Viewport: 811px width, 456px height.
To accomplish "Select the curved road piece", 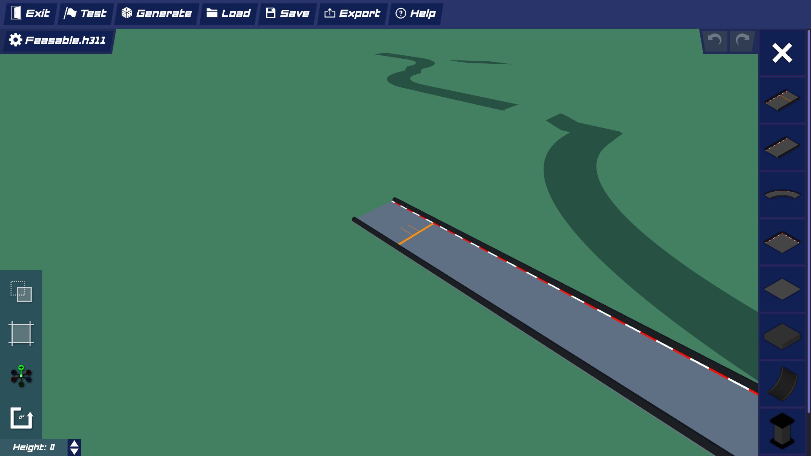I will point(782,195).
